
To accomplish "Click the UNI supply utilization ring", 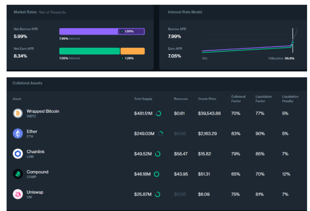I will tap(158, 194).
